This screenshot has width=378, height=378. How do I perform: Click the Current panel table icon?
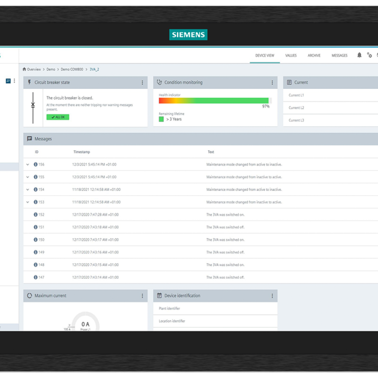[289, 82]
